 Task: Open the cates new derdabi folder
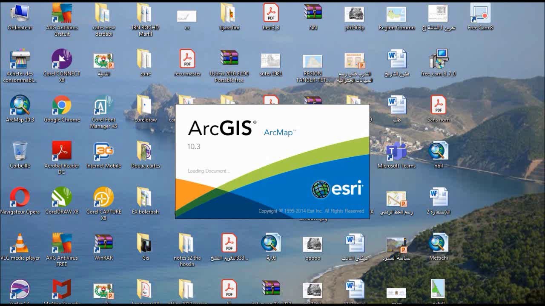pyautogui.click(x=103, y=14)
